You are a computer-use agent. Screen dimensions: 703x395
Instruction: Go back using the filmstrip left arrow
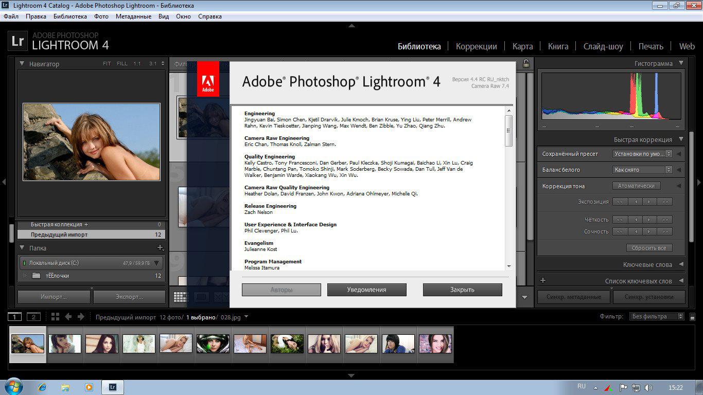(68, 317)
